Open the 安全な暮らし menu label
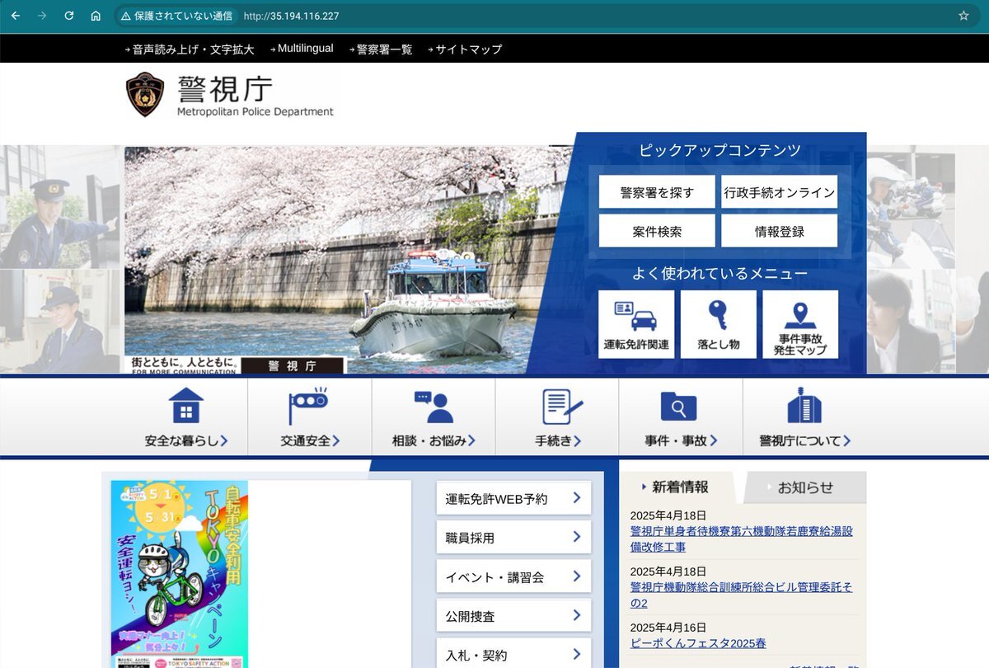989x668 pixels. pyautogui.click(x=185, y=441)
